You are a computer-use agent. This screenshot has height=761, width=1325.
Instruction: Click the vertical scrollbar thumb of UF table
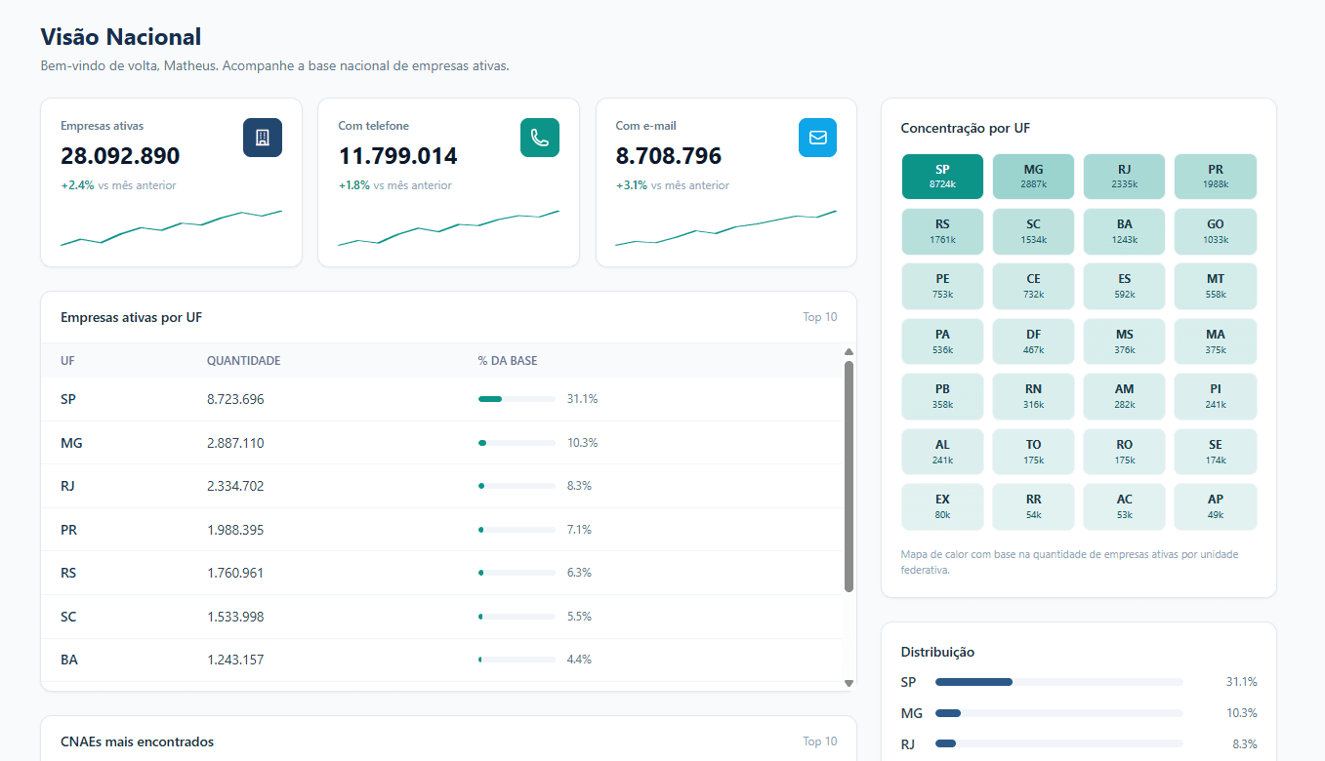tap(849, 476)
